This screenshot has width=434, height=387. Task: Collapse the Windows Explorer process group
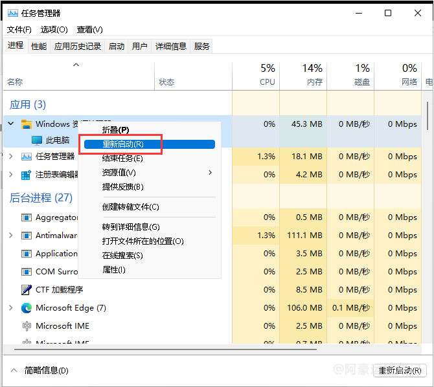click(10, 124)
